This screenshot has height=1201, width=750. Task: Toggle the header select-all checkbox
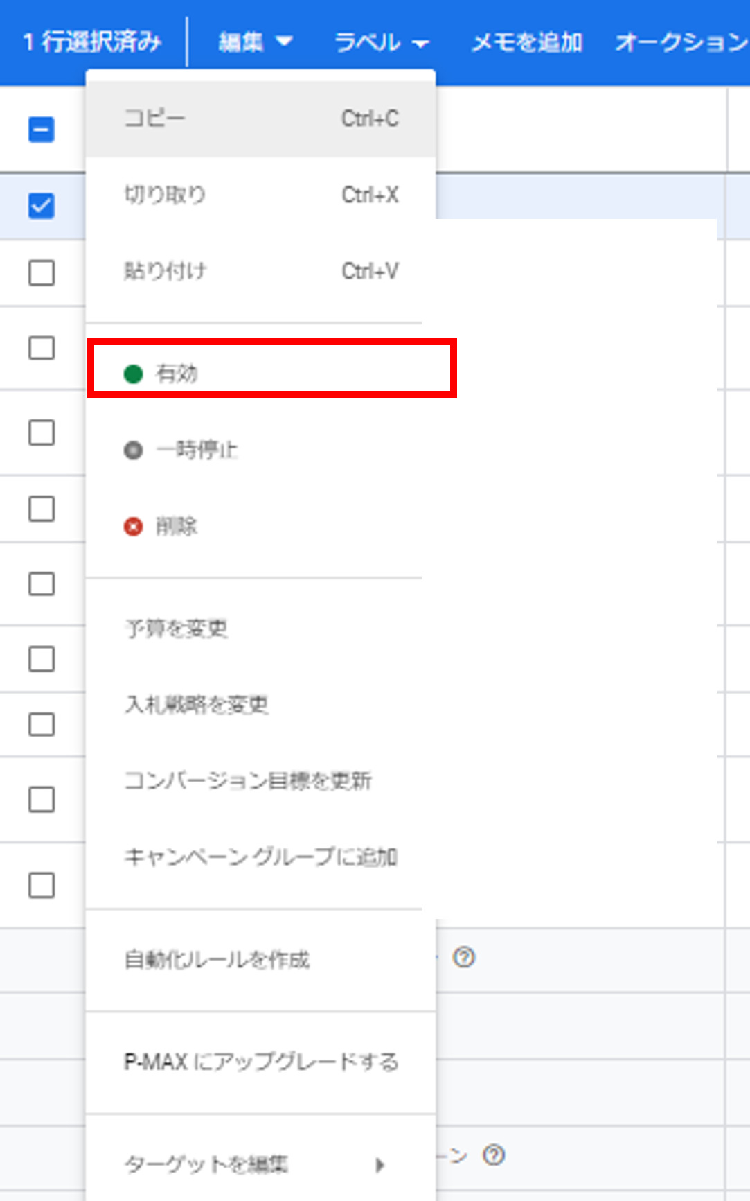(42, 130)
